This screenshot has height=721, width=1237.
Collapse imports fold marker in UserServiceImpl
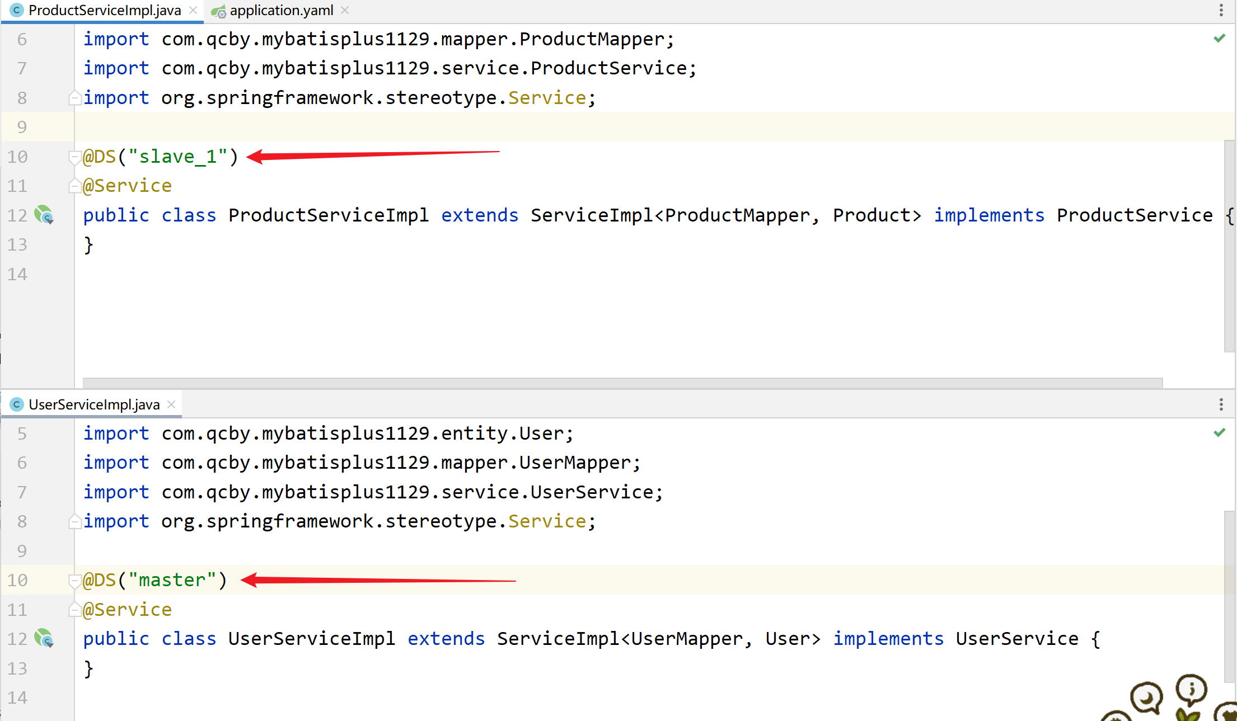coord(74,522)
